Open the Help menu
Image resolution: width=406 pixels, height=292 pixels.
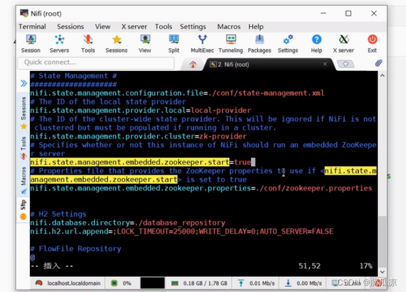[x=256, y=27]
